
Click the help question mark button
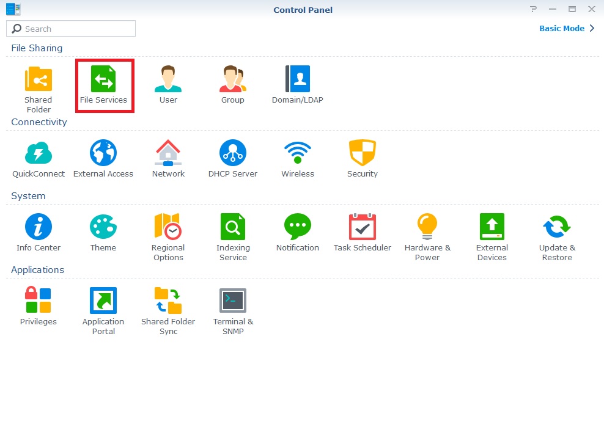(x=534, y=9)
